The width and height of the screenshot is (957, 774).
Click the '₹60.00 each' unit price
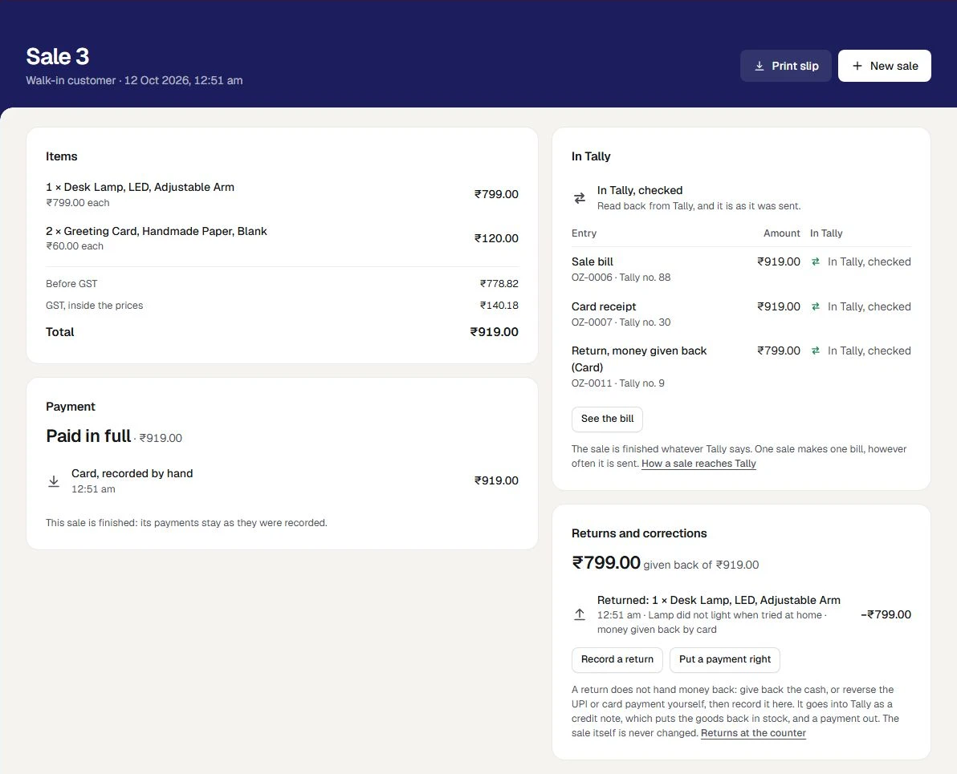[x=75, y=246]
